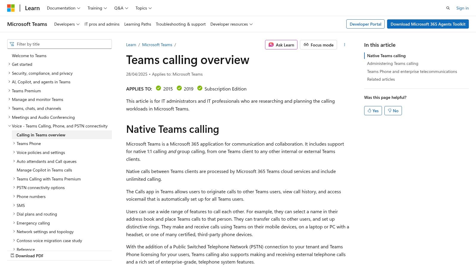Jump to Related articles
The image size is (476, 268).
(381, 79)
